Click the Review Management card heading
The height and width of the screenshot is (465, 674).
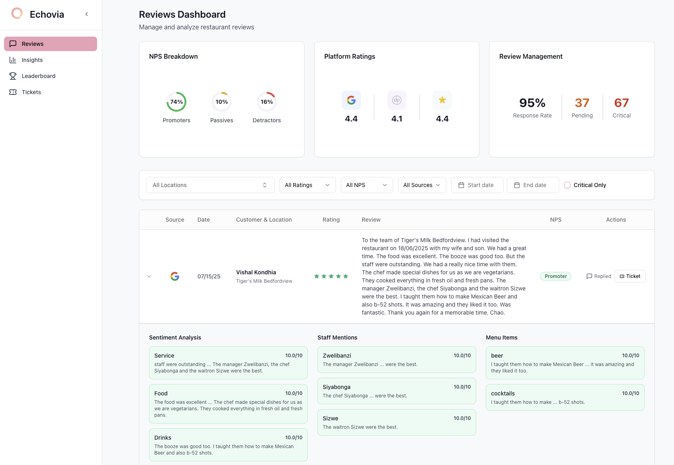pyautogui.click(x=531, y=56)
